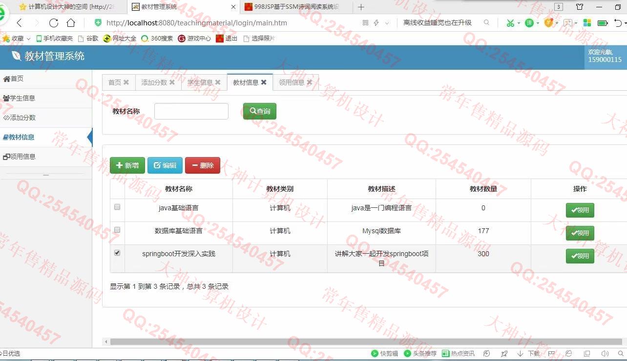Click the 退出 bookmark
Viewport: 627px width, 361px height.
point(227,39)
